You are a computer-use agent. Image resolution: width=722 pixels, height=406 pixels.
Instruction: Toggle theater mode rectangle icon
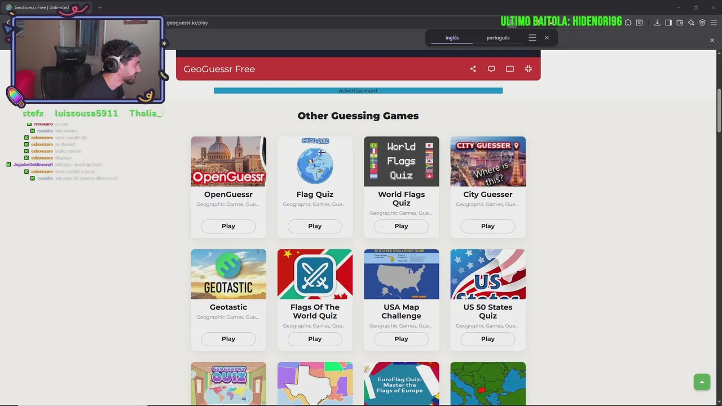coord(510,69)
